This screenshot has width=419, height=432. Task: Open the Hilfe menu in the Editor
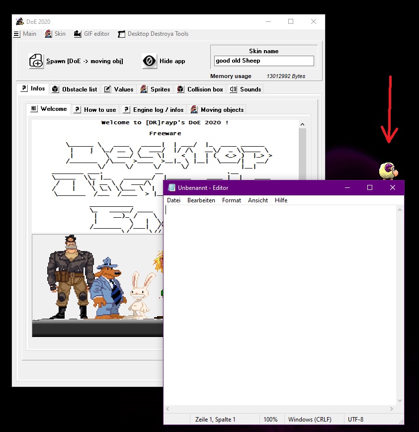281,200
